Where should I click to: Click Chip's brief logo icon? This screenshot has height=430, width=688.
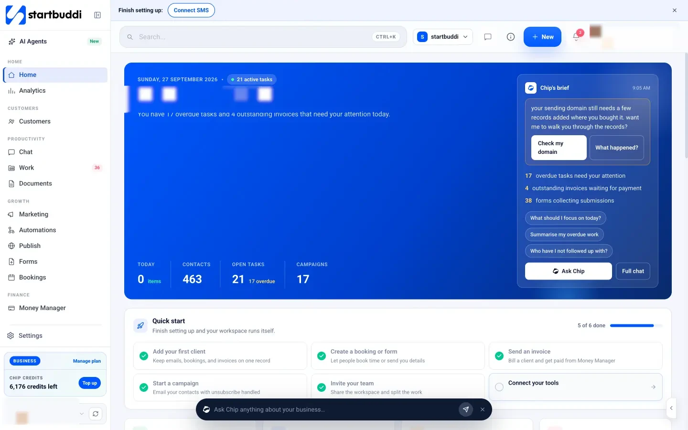point(531,88)
